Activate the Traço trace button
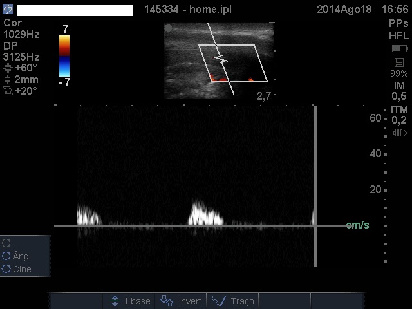The width and height of the screenshot is (412, 309). click(x=233, y=301)
